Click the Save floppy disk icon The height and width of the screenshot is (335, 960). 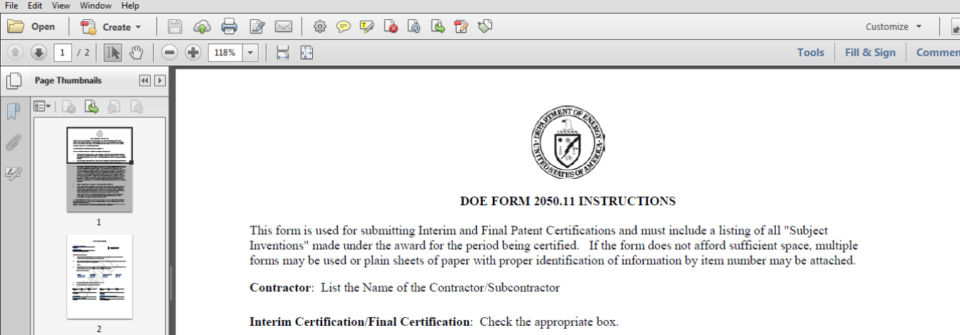pos(175,27)
